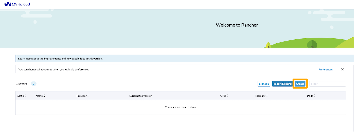Dismiss the login preferences notification

point(342,69)
